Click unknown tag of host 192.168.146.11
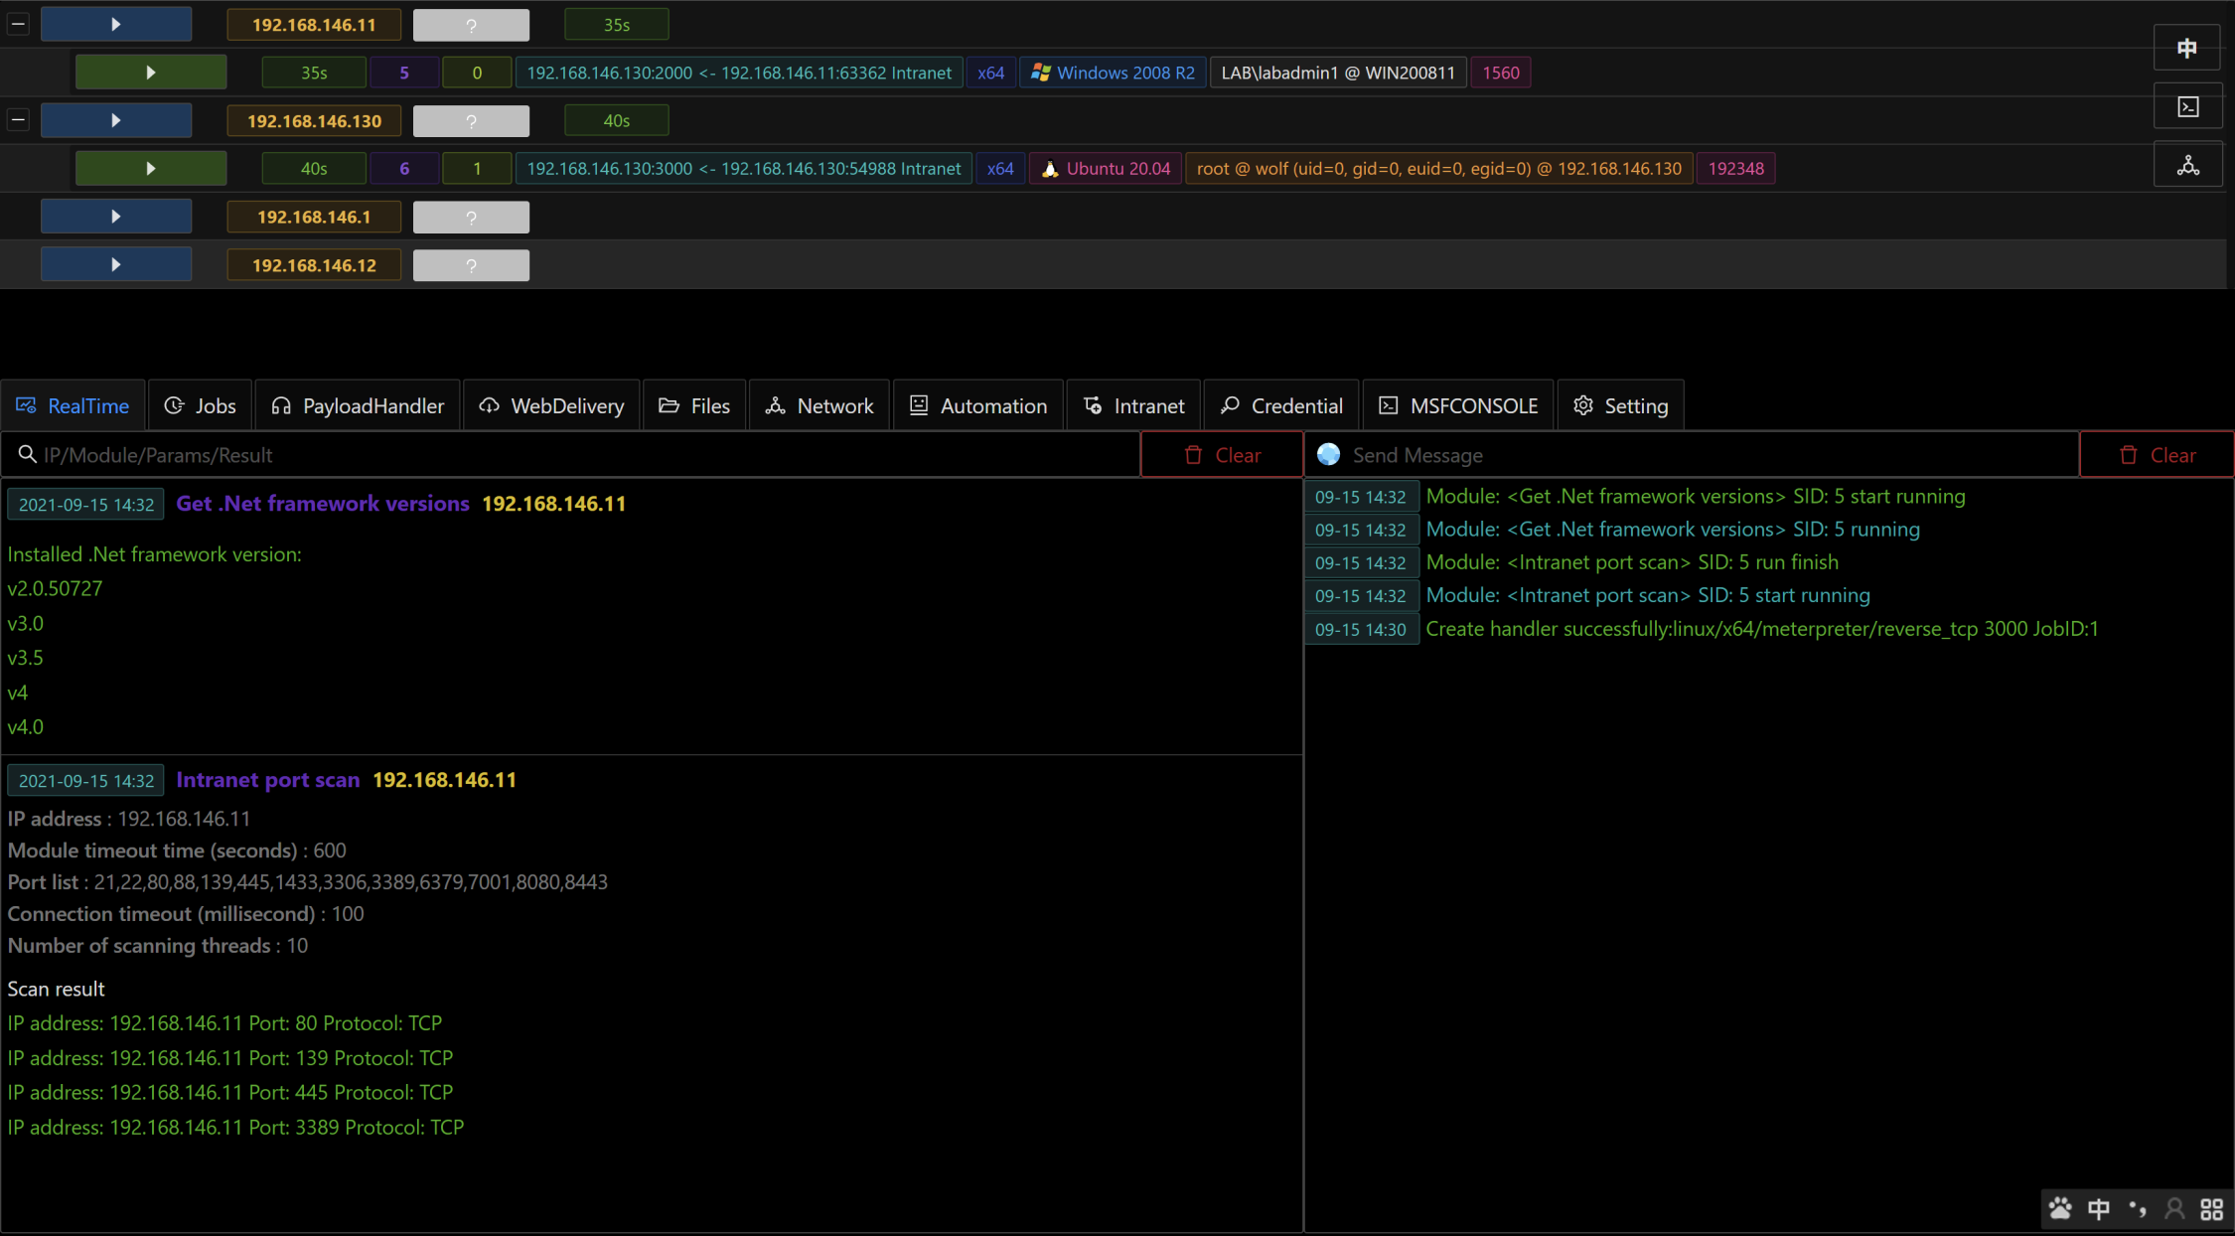 point(471,25)
